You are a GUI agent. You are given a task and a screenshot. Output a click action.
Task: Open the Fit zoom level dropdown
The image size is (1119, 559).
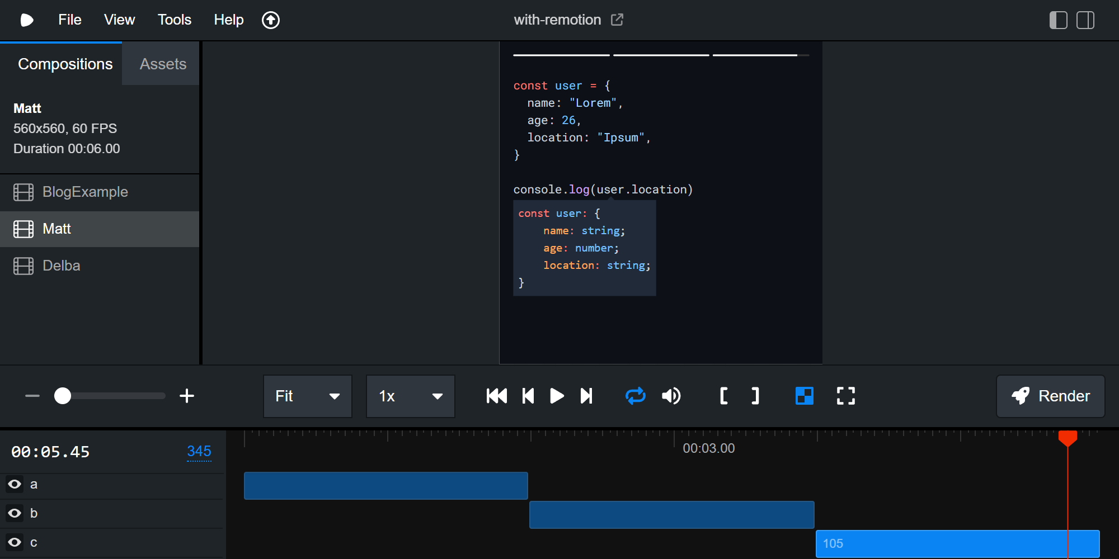tap(307, 396)
